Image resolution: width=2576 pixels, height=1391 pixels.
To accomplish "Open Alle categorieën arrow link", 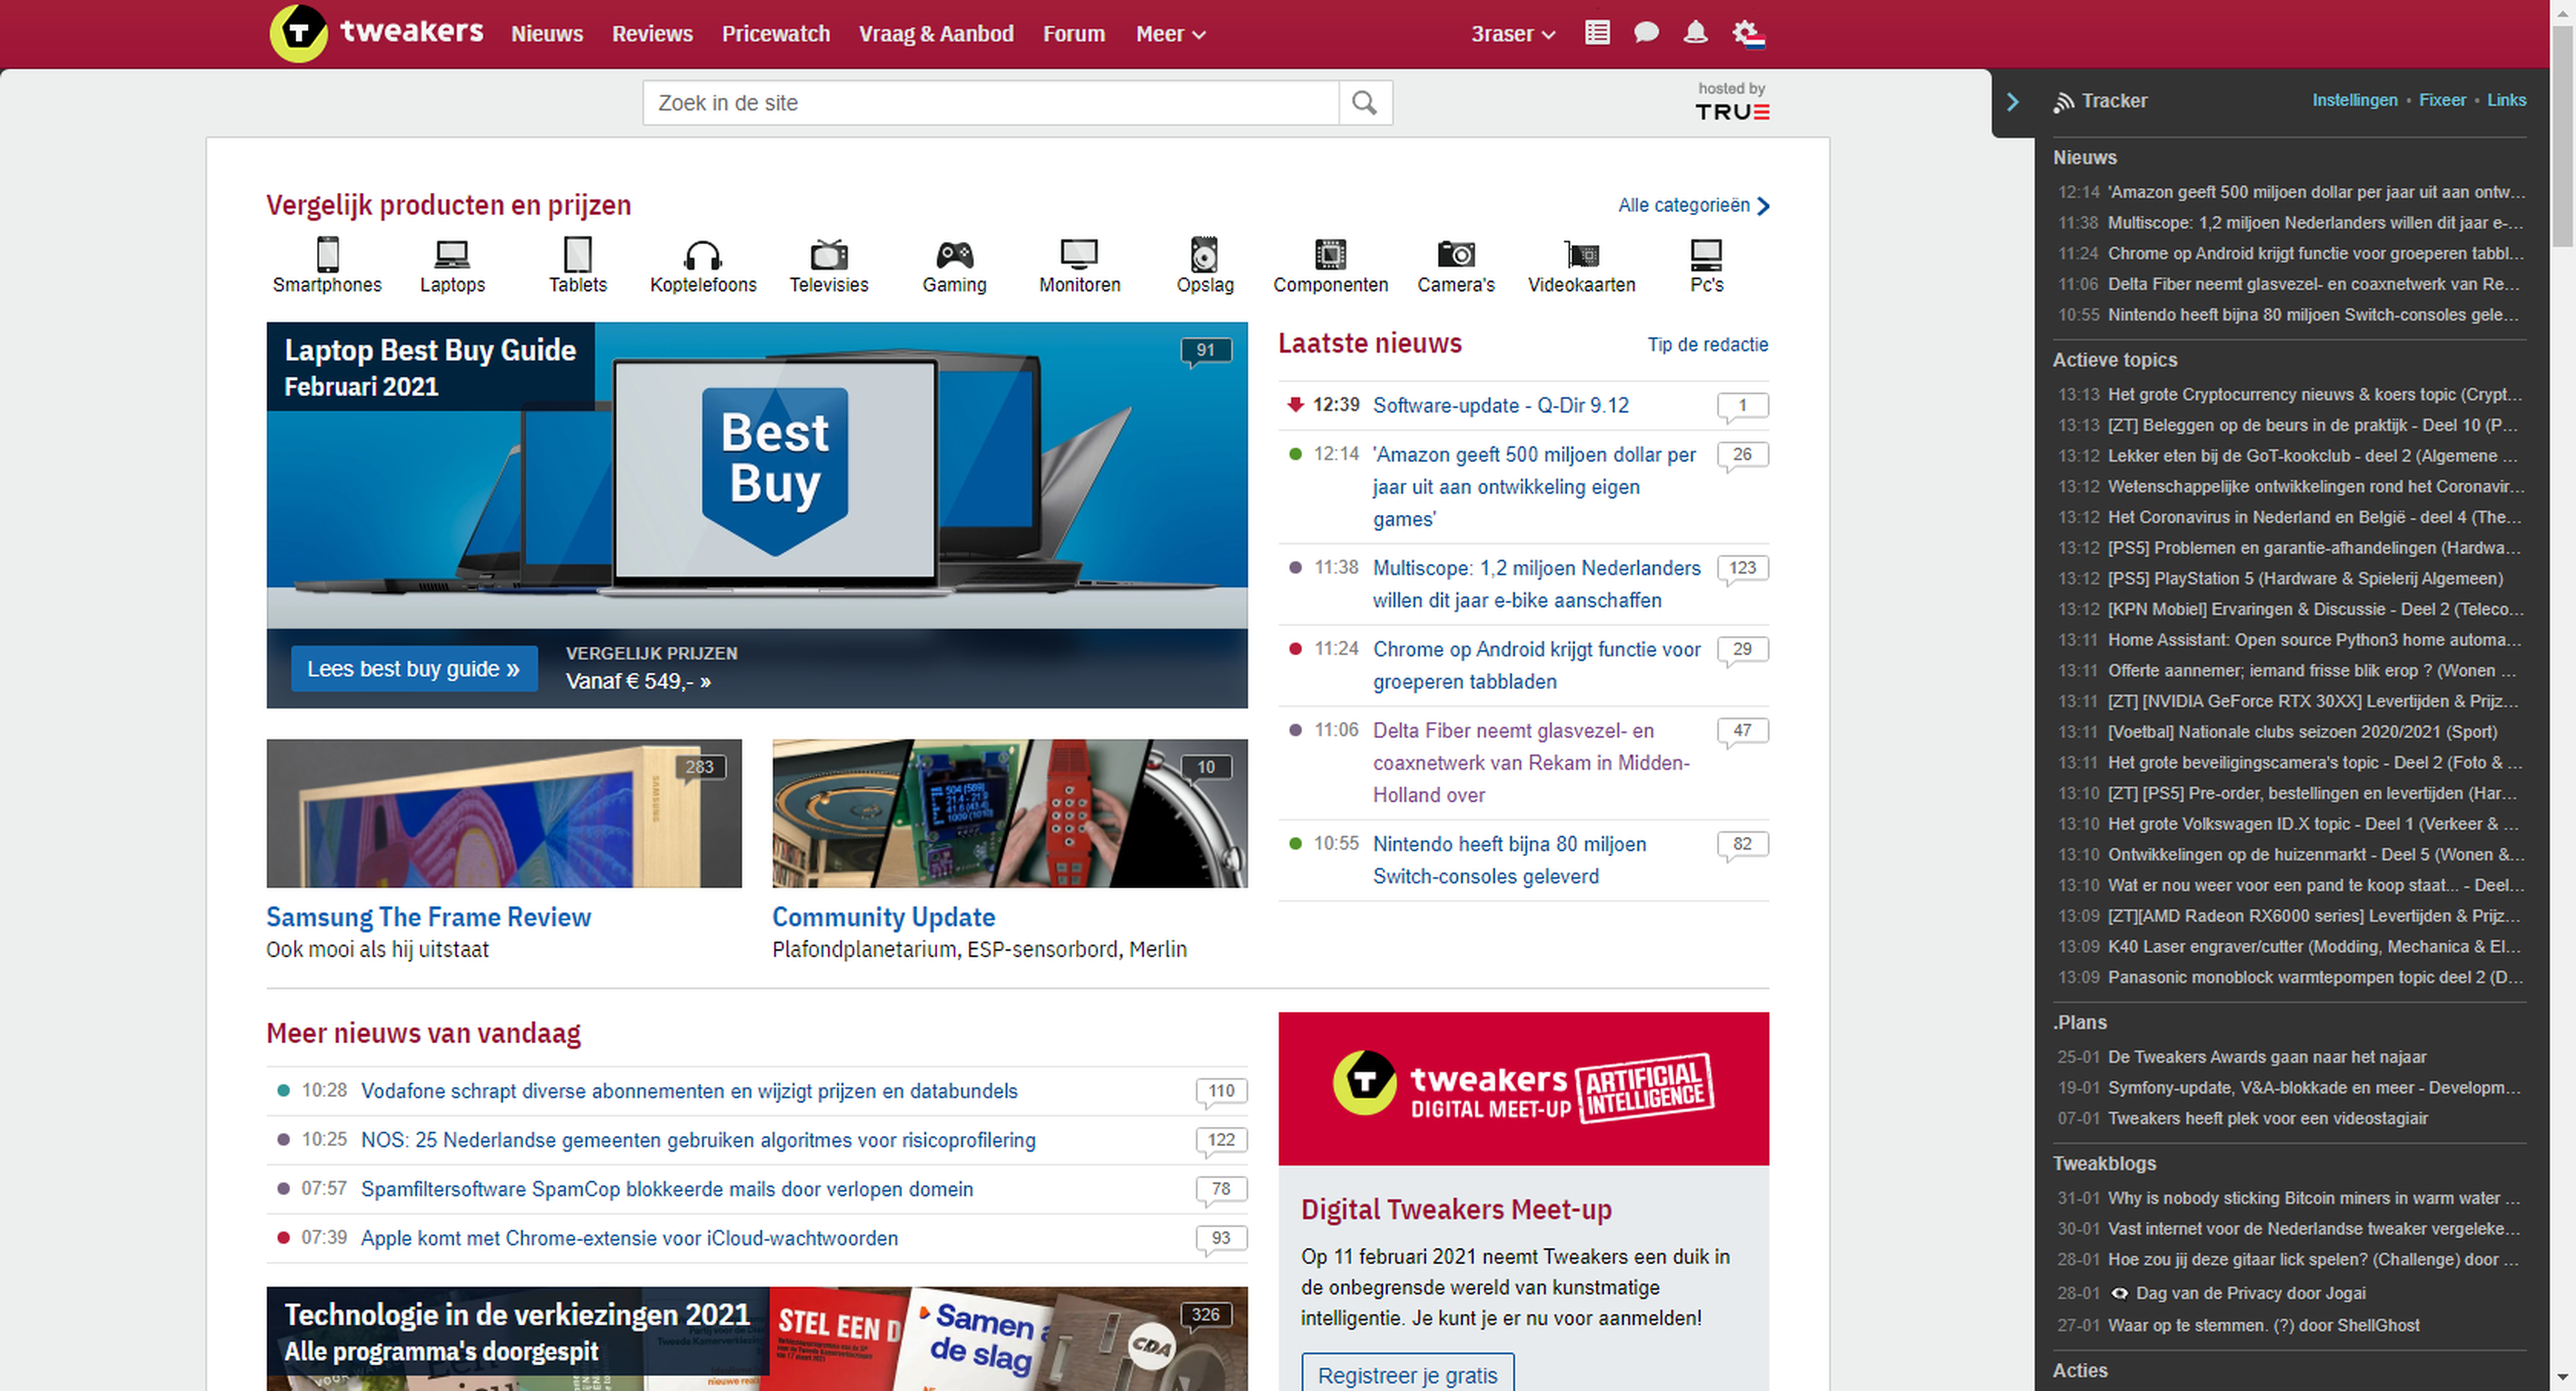I will [1694, 205].
